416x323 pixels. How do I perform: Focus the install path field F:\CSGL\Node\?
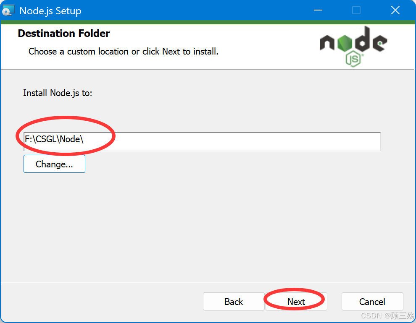(x=202, y=142)
